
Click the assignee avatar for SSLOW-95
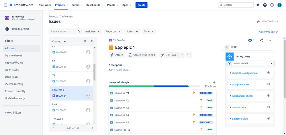click(x=88, y=81)
